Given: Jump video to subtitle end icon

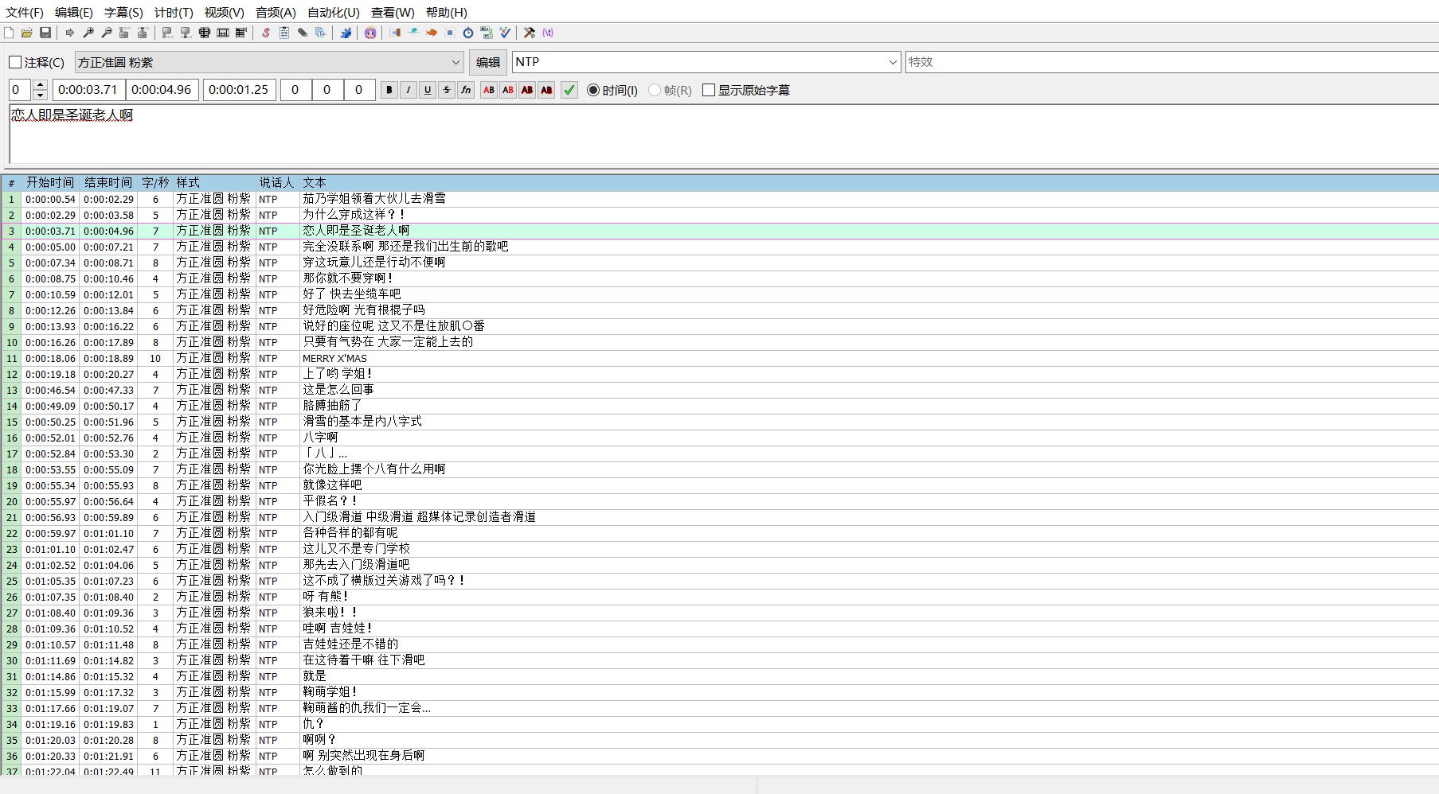Looking at the screenshot, I should tap(143, 33).
